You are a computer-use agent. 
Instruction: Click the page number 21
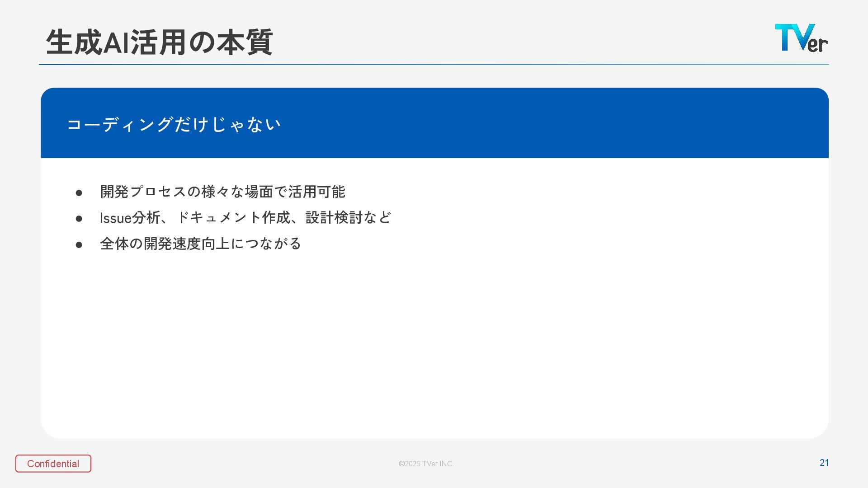click(x=824, y=463)
